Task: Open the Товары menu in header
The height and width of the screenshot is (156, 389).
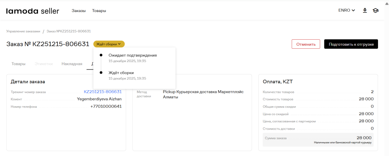Action: (x=99, y=11)
